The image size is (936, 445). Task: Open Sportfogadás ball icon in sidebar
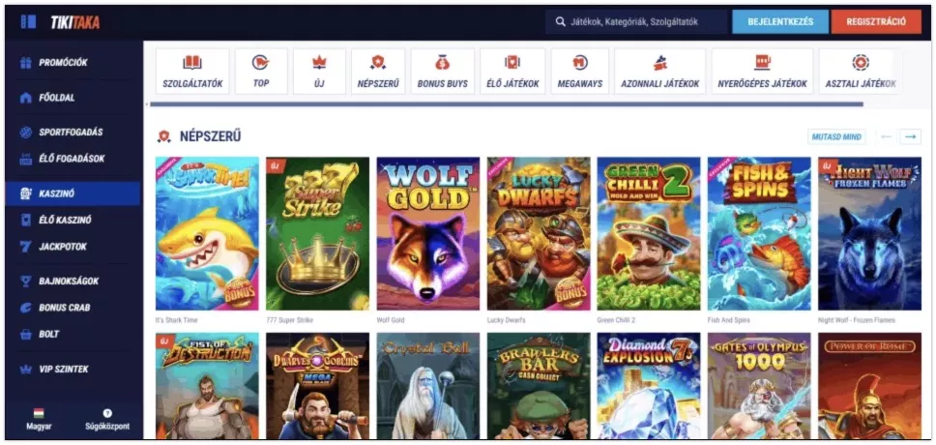click(26, 133)
